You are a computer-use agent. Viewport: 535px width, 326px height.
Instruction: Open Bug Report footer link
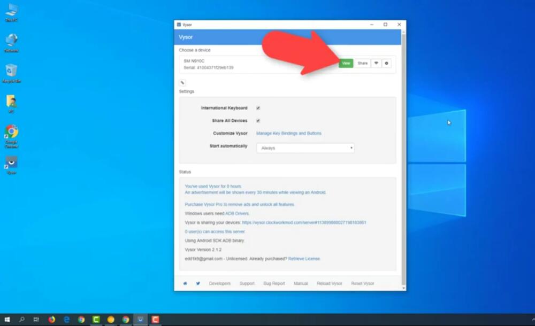point(274,283)
